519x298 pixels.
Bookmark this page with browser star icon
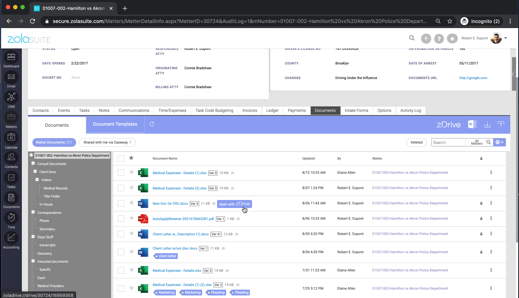click(x=450, y=21)
